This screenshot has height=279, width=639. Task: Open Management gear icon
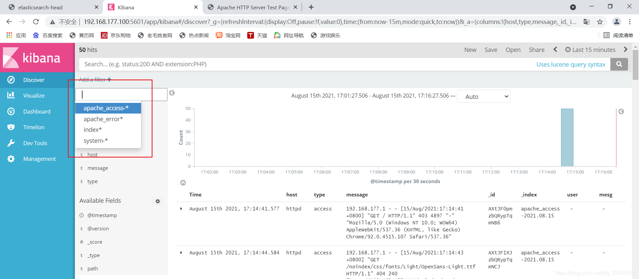point(11,159)
